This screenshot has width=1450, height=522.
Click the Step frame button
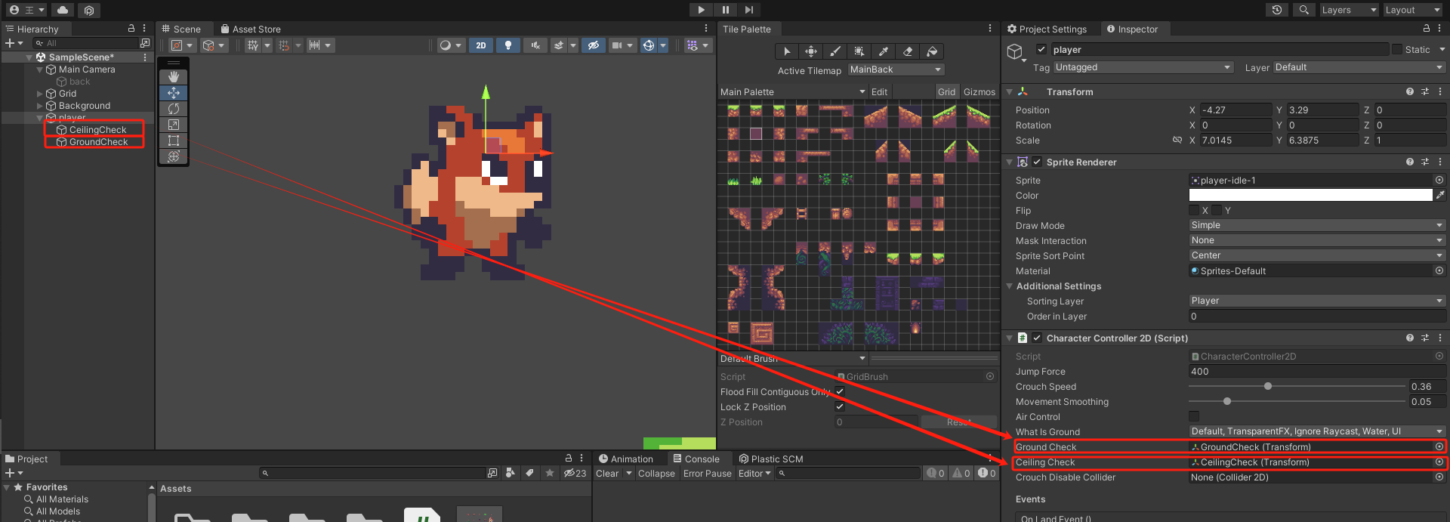(x=748, y=10)
